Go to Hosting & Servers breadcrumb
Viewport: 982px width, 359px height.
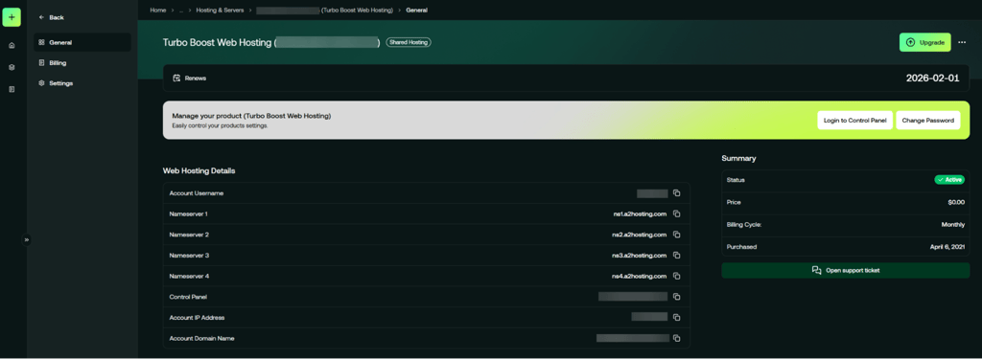pyautogui.click(x=220, y=10)
